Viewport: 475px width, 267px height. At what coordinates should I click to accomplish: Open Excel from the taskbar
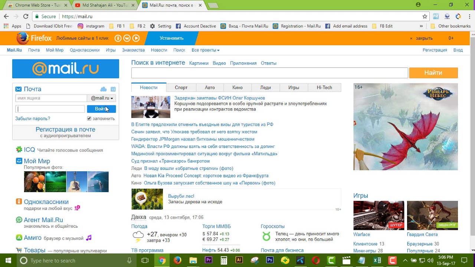(377, 260)
